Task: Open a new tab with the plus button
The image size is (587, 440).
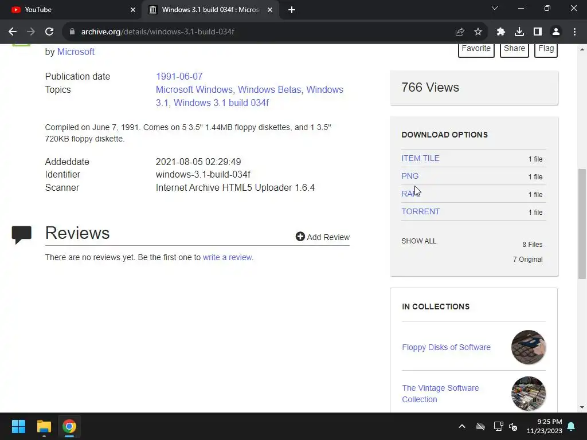Action: pos(292,10)
